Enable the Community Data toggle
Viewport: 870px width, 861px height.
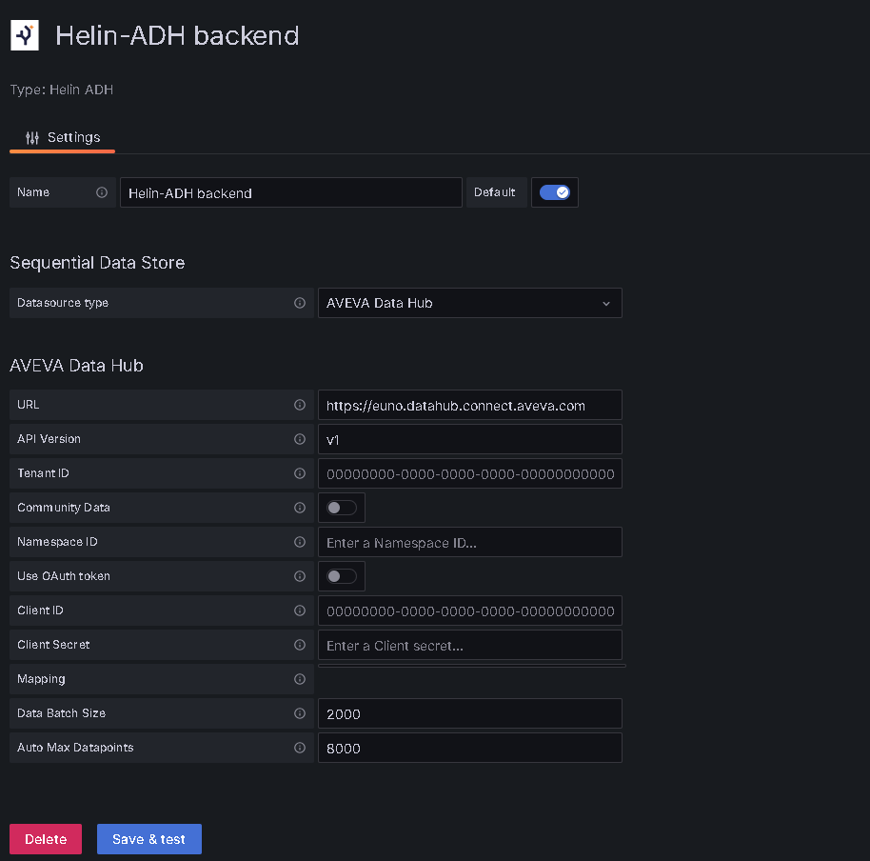(341, 508)
